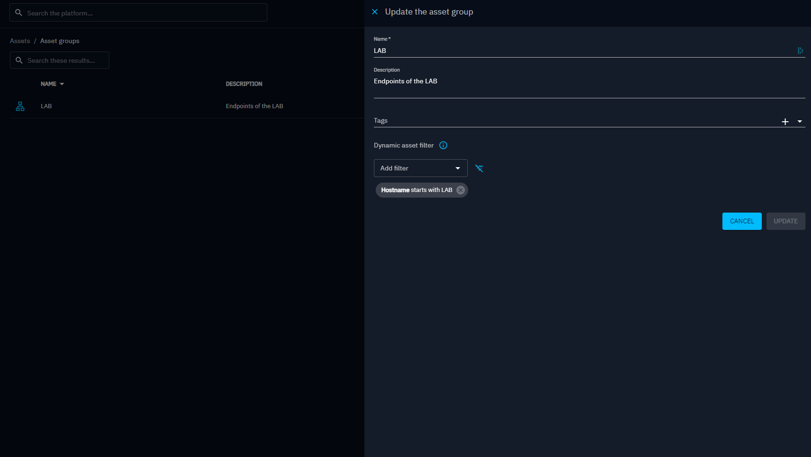The image size is (811, 457).
Task: Click the plus icon to add a tag
Action: [785, 121]
